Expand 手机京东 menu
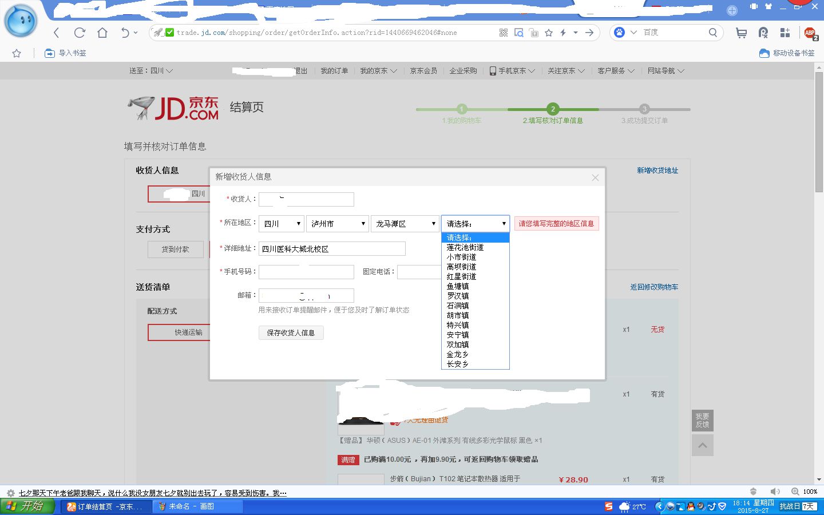 click(x=512, y=71)
